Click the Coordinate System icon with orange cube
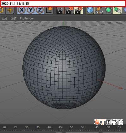The height and width of the screenshot is (133, 126). point(49,10)
